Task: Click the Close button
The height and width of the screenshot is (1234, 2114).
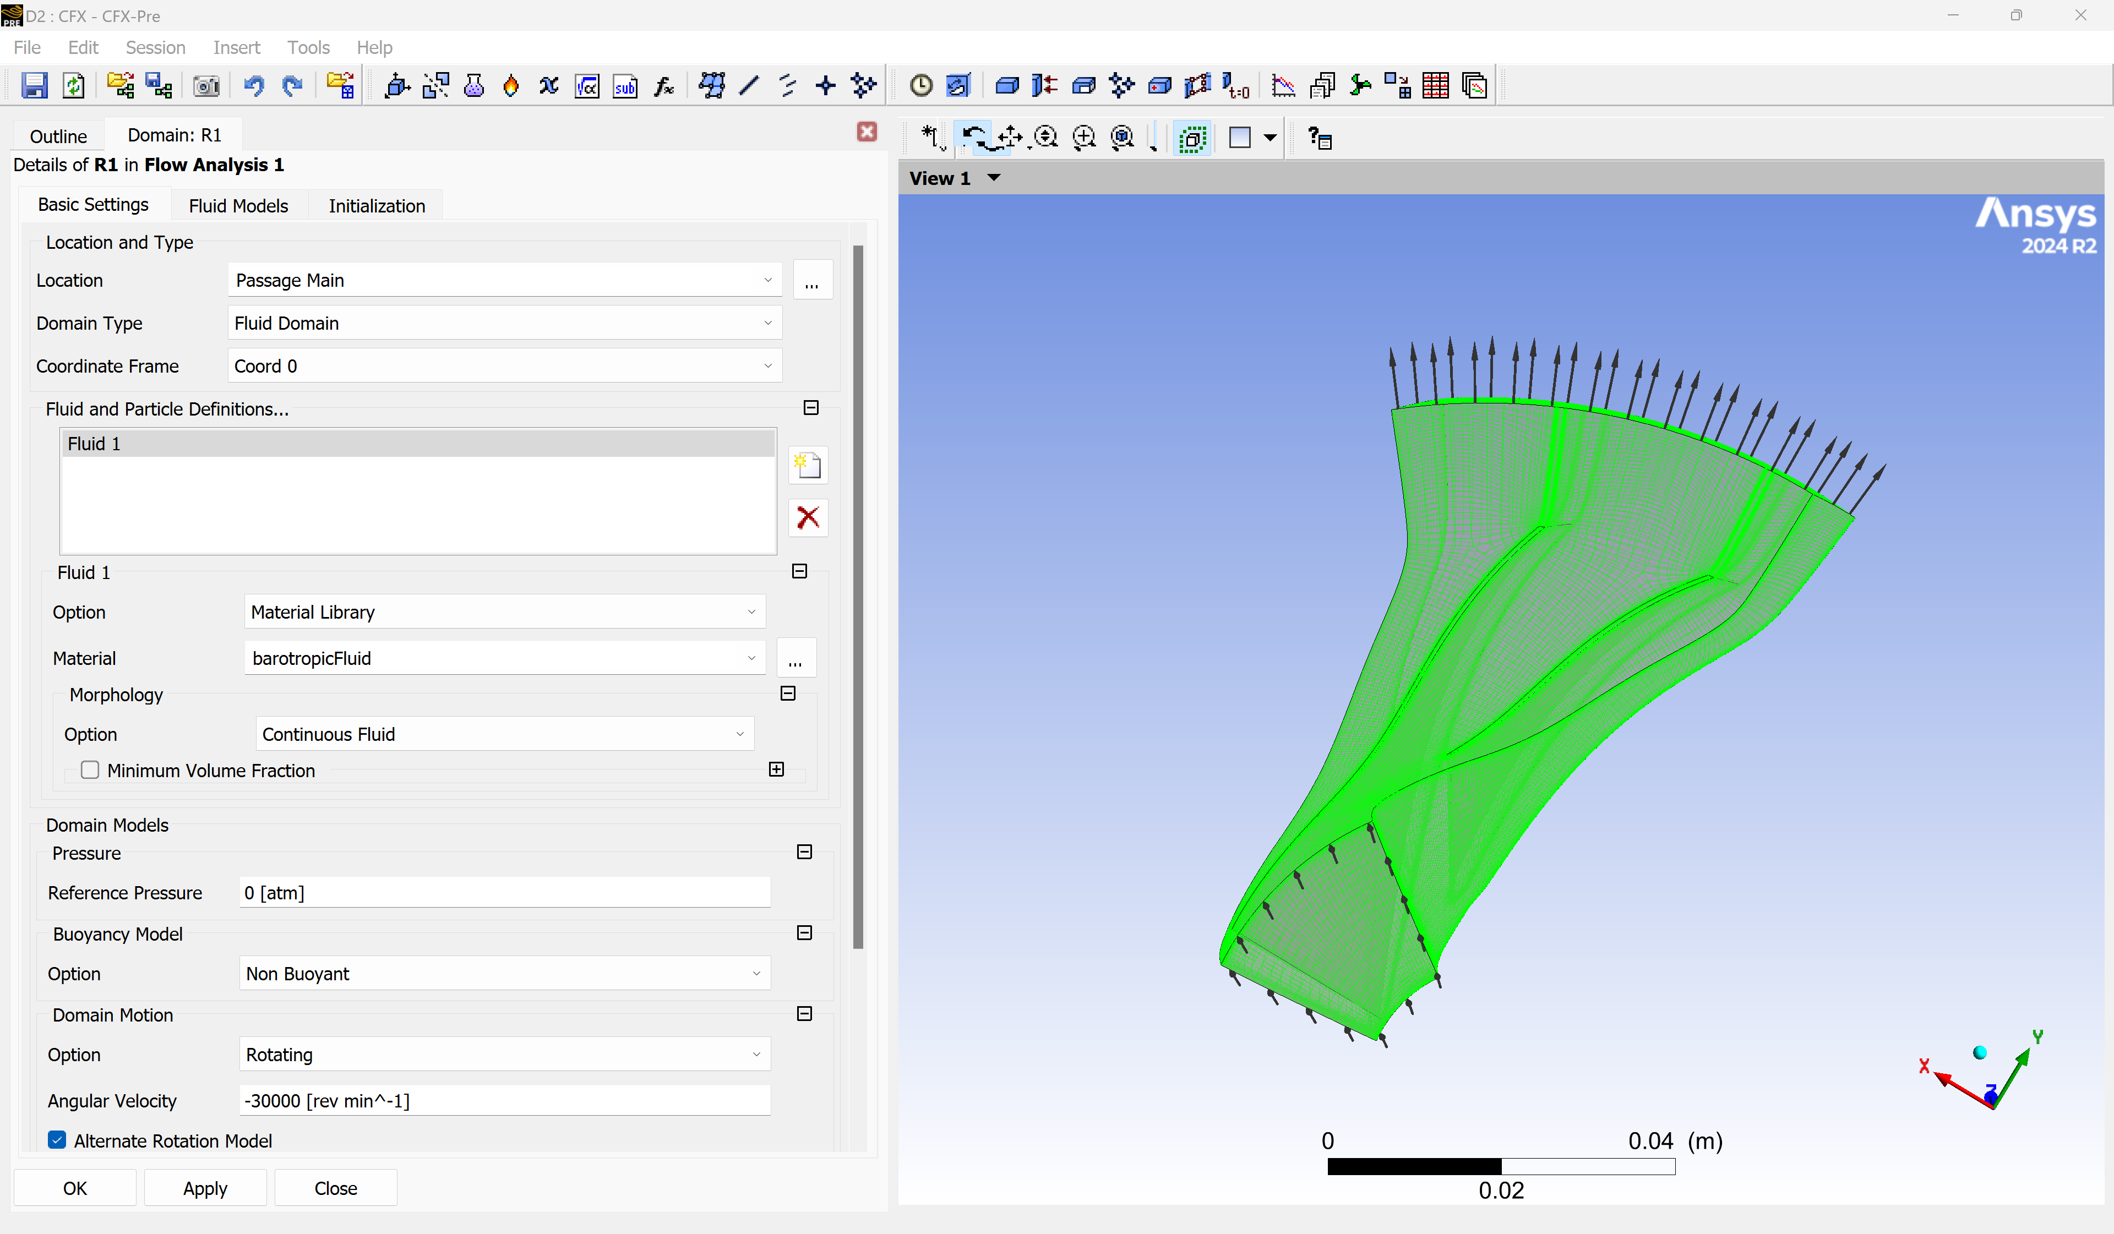Action: pyautogui.click(x=336, y=1189)
